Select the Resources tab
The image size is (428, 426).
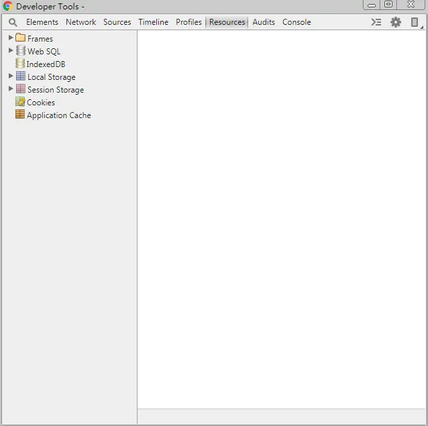click(x=227, y=22)
